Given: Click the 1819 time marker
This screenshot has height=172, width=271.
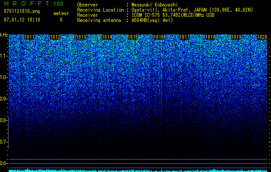Looking at the screenshot, I should tap(236, 37).
